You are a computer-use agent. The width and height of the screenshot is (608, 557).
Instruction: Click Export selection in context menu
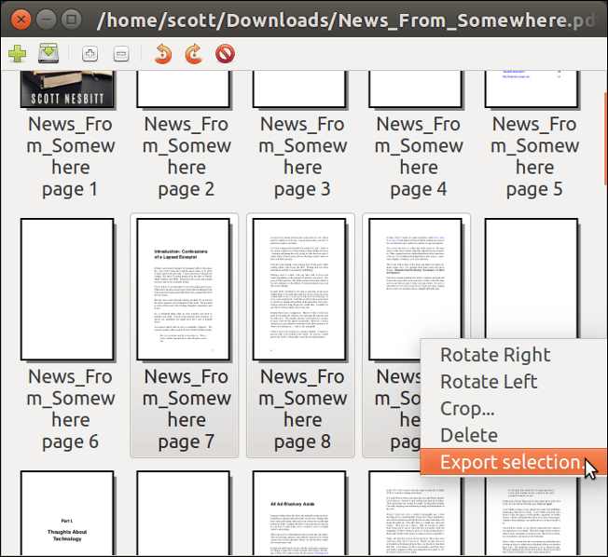point(510,462)
